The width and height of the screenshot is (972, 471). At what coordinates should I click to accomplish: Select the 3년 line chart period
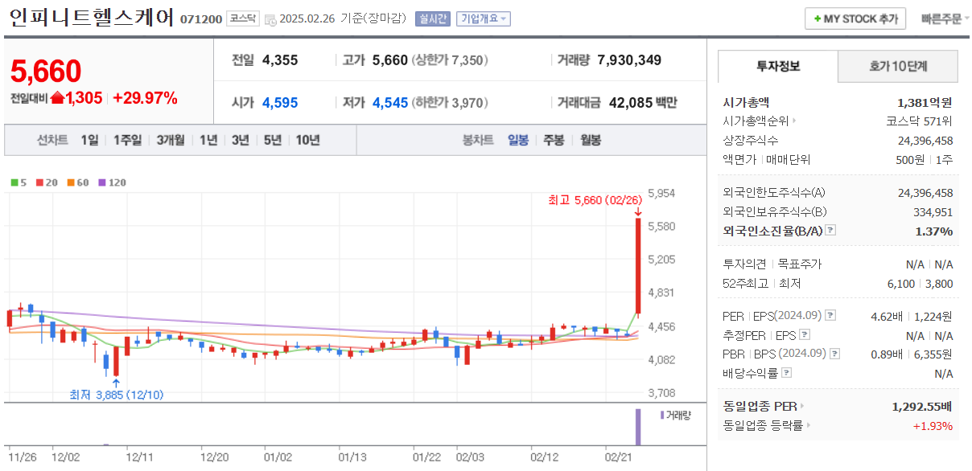pos(241,140)
